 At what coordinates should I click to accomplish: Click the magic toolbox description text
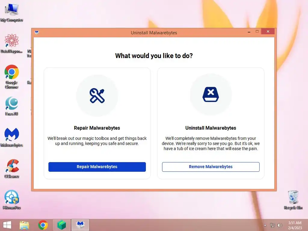coord(97,141)
